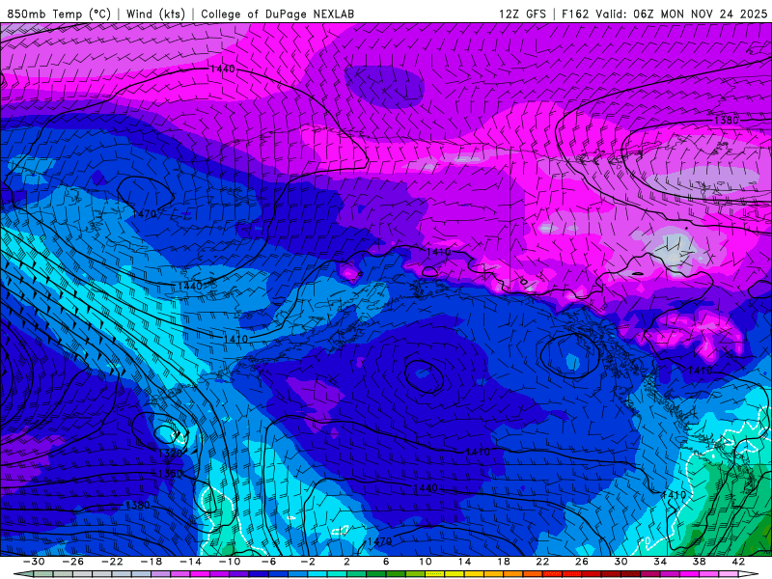Select the positive "26" scale label
The height and width of the screenshot is (579, 772).
click(582, 562)
